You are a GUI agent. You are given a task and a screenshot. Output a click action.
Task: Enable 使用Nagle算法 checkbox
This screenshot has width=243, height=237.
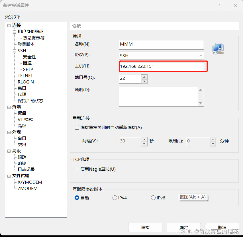pyautogui.click(x=77, y=169)
